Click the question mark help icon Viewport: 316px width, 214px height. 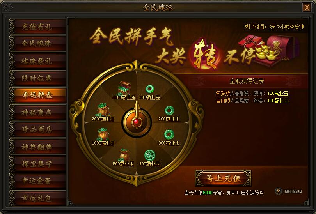click(278, 191)
